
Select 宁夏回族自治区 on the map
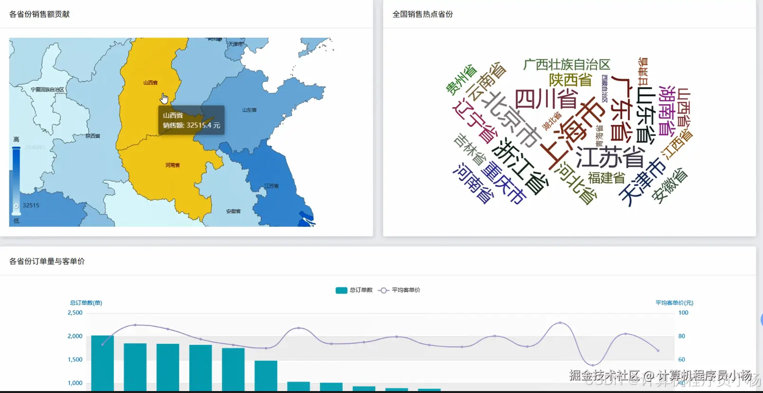[x=47, y=89]
